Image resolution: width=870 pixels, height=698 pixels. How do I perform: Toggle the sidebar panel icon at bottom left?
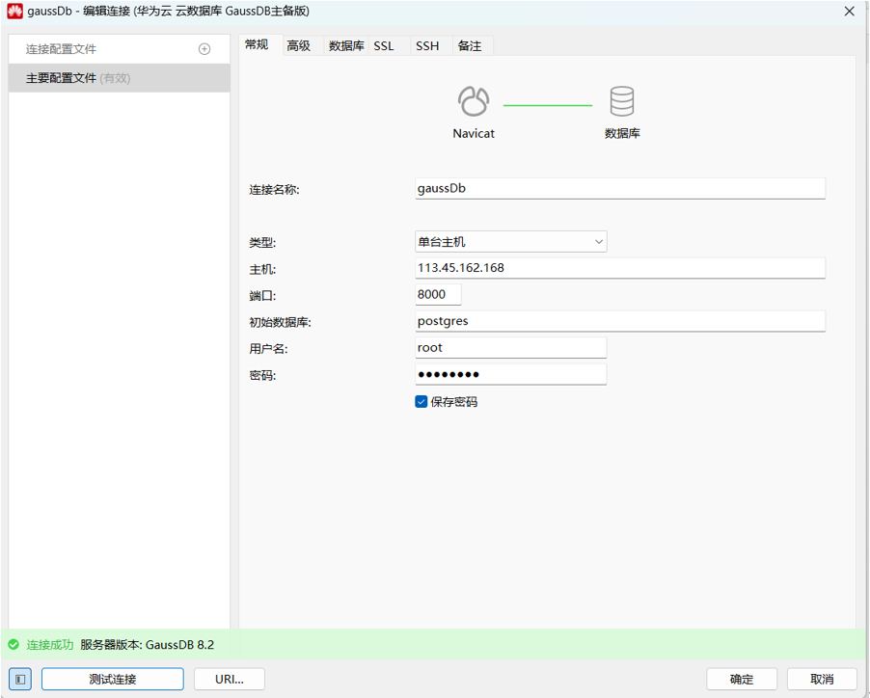tap(20, 679)
